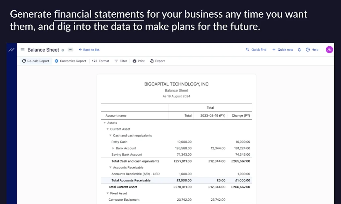Open the notifications bell
The image size is (341, 204).
coord(299,49)
